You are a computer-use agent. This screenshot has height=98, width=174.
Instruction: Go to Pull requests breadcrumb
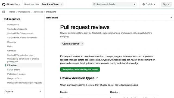point(24,12)
